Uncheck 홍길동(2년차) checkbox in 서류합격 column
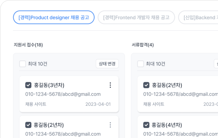This screenshot has width=218, height=138. point(146,85)
